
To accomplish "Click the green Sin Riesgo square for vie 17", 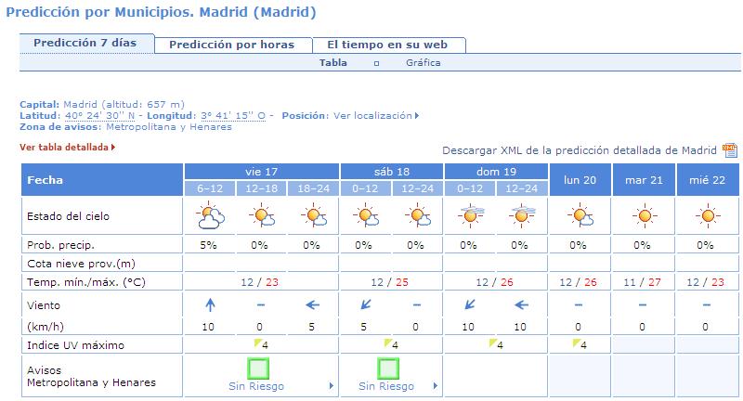I will pyautogui.click(x=258, y=369).
